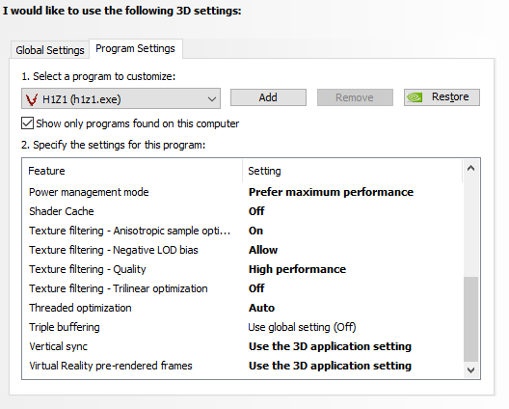The width and height of the screenshot is (509, 409).
Task: Click the NVIDIA logo on Restore button
Action: (415, 97)
